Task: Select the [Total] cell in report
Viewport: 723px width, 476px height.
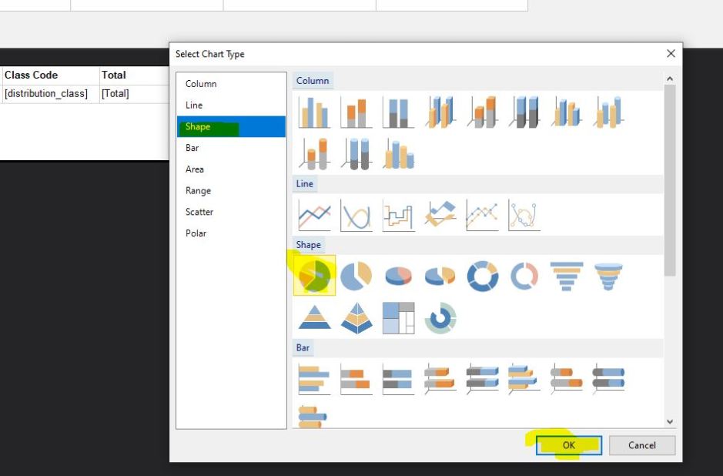Action: [x=134, y=94]
